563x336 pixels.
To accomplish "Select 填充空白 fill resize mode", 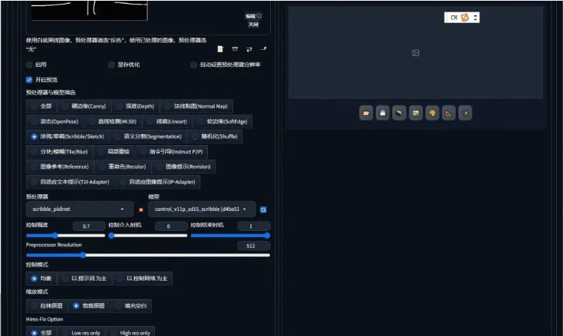I will (x=131, y=306).
